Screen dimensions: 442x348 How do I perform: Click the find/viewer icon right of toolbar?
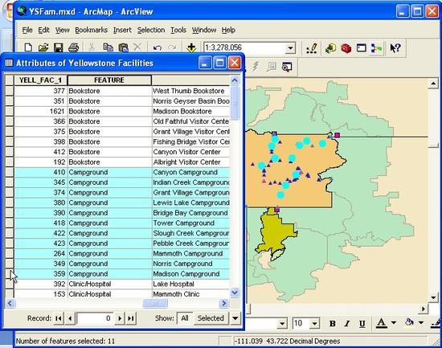[x=287, y=67]
